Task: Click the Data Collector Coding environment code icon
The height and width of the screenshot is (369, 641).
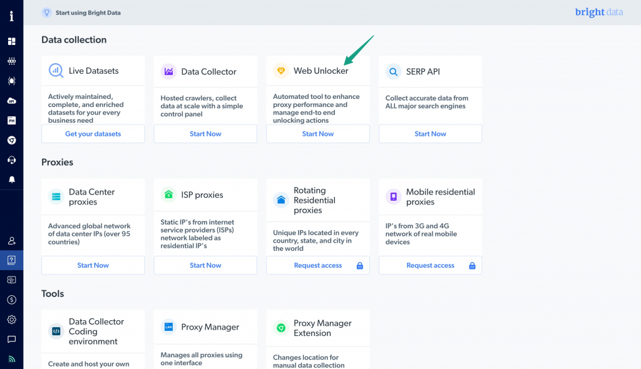Action: click(56, 331)
